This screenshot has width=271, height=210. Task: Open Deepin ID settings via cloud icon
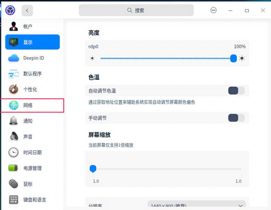click(13, 58)
